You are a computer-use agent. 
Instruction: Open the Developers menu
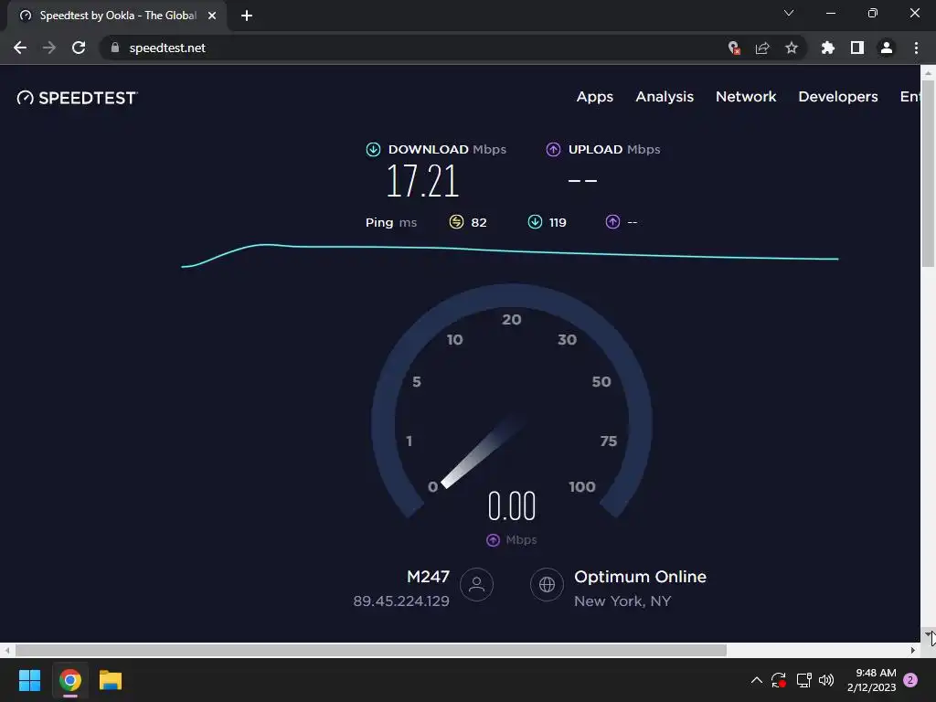[x=837, y=97]
